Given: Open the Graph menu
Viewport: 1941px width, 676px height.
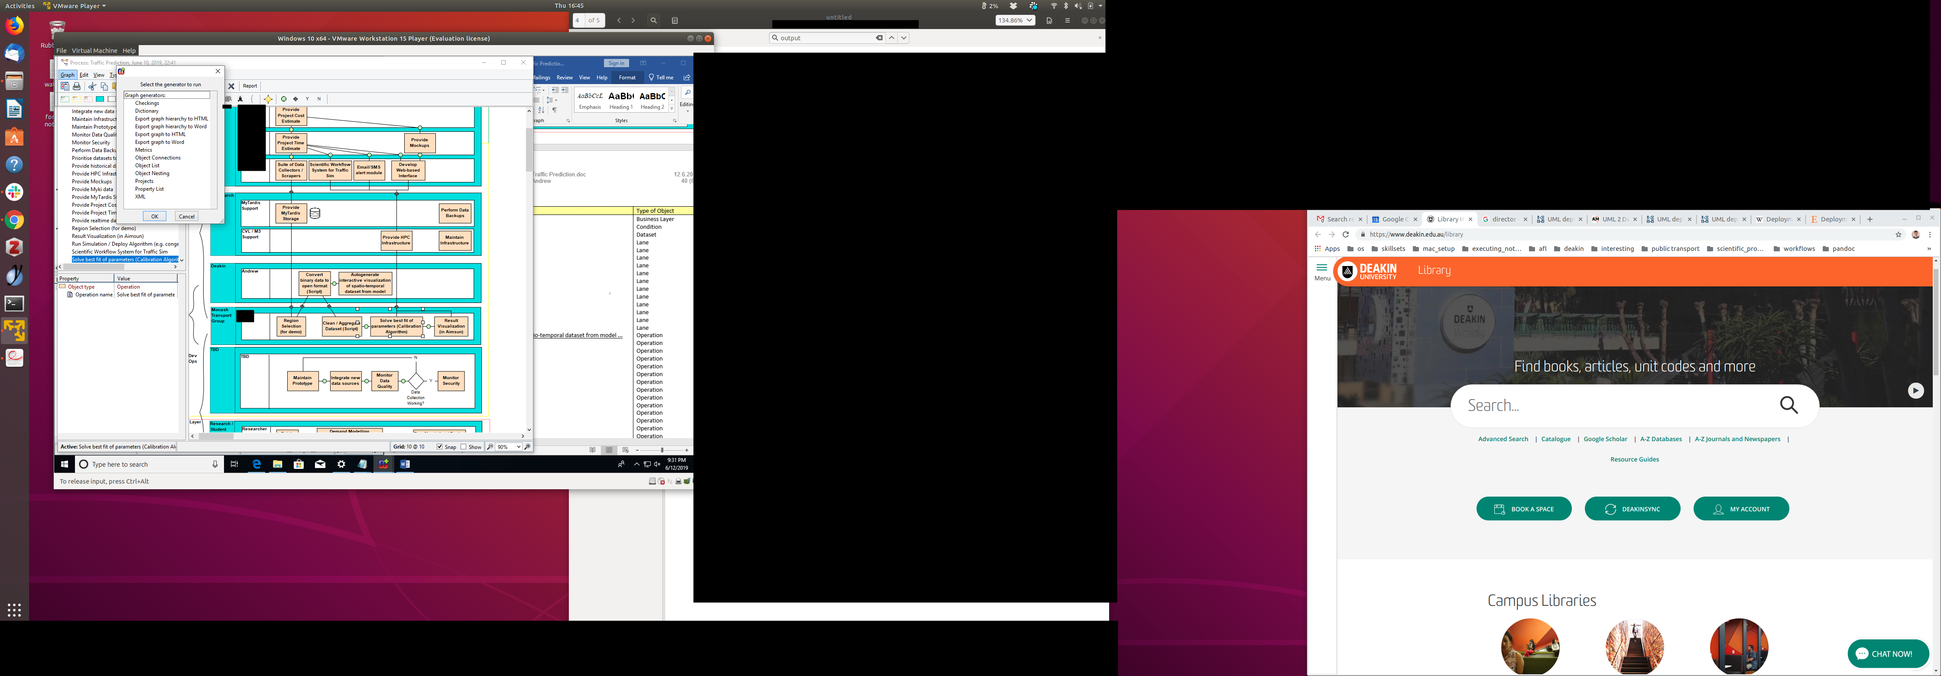Looking at the screenshot, I should (x=68, y=75).
